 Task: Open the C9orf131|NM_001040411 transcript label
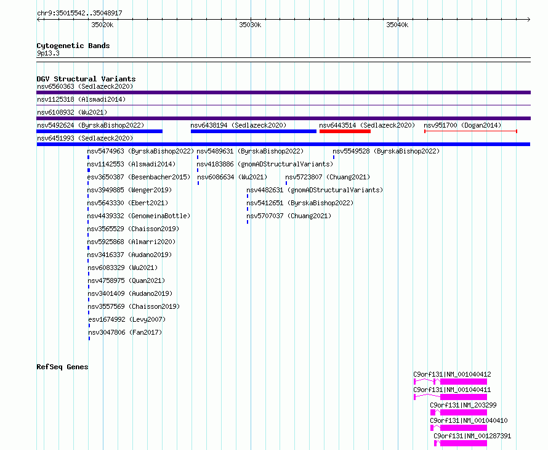pyautogui.click(x=452, y=390)
